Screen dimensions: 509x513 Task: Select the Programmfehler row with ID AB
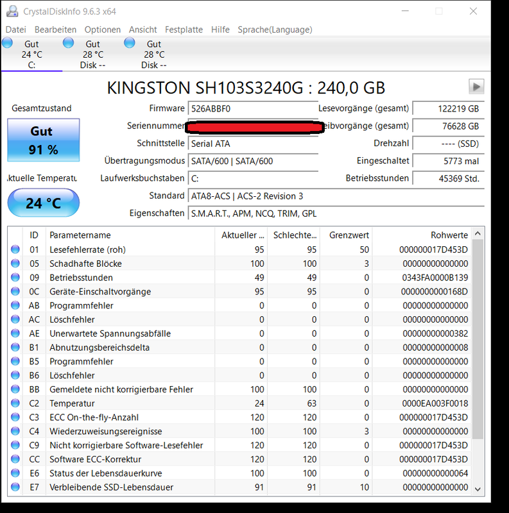[239, 306]
